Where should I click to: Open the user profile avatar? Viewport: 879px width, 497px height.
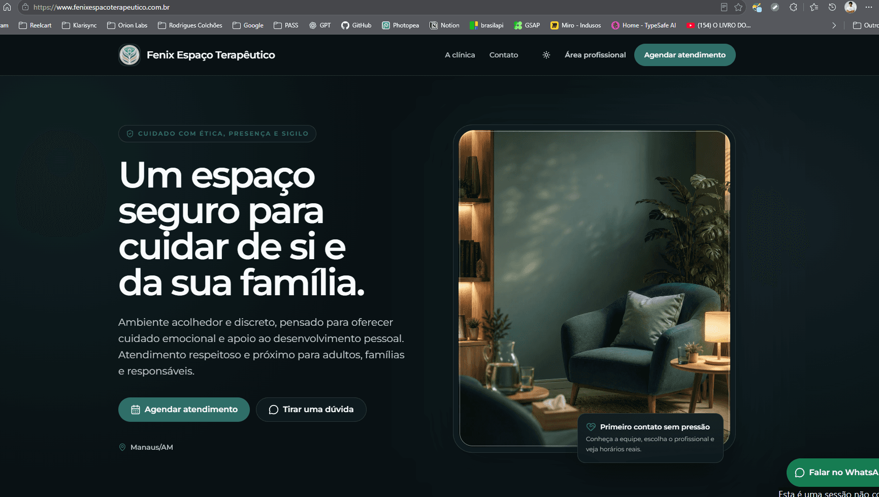click(x=851, y=7)
